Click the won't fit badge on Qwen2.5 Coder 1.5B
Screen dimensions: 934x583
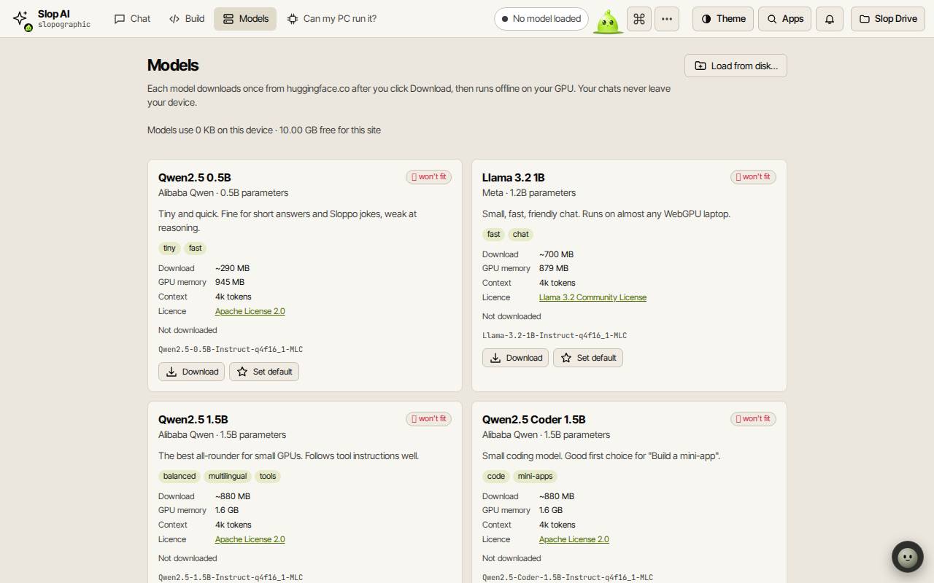[x=753, y=419]
